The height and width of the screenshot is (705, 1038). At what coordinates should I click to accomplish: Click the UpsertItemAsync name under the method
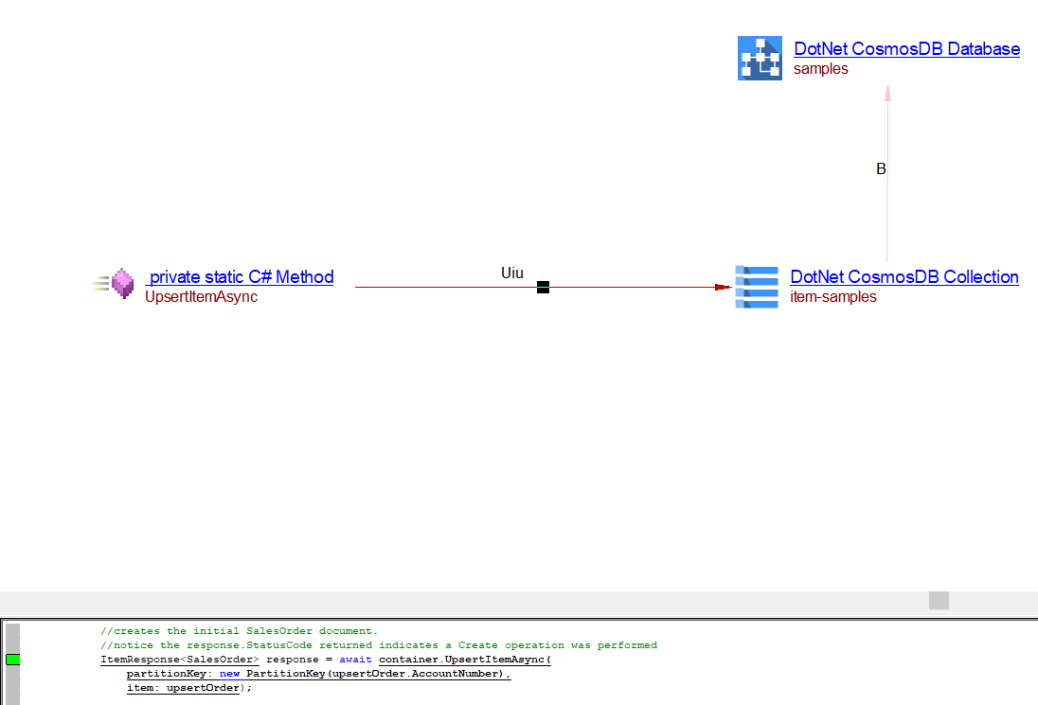[201, 297]
